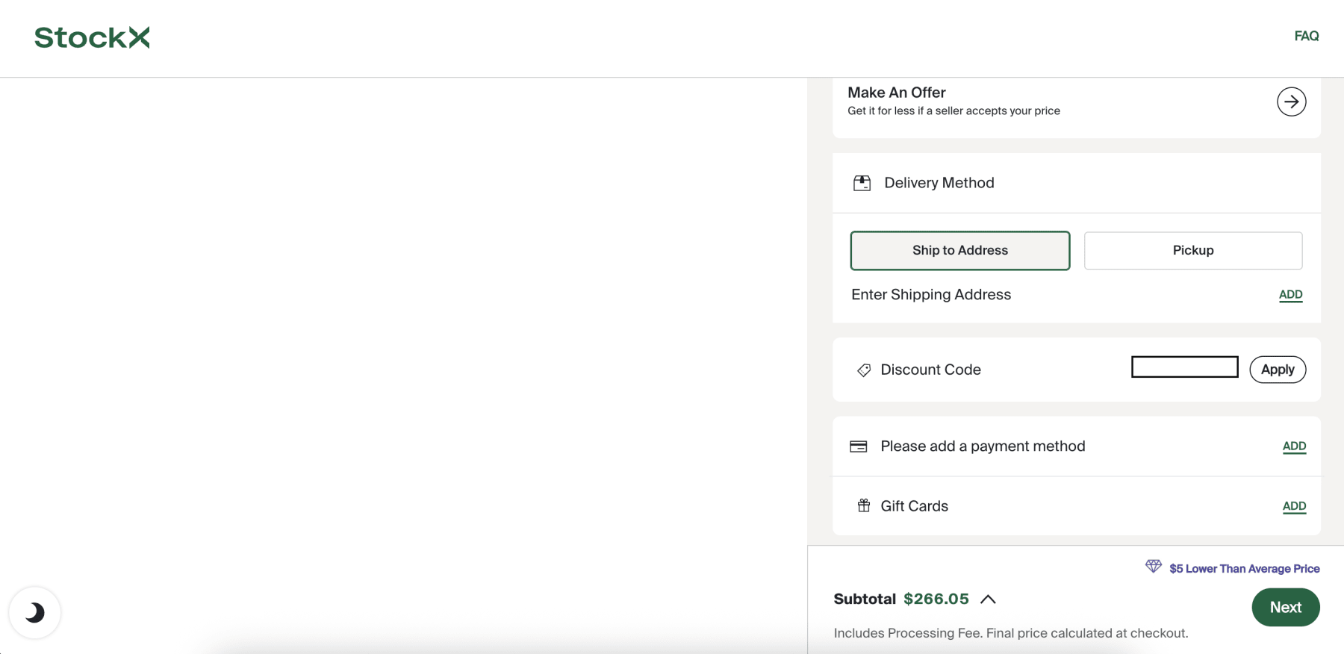Screen dimensions: 1344x654
Task: Click the StockX logo
Action: [92, 37]
